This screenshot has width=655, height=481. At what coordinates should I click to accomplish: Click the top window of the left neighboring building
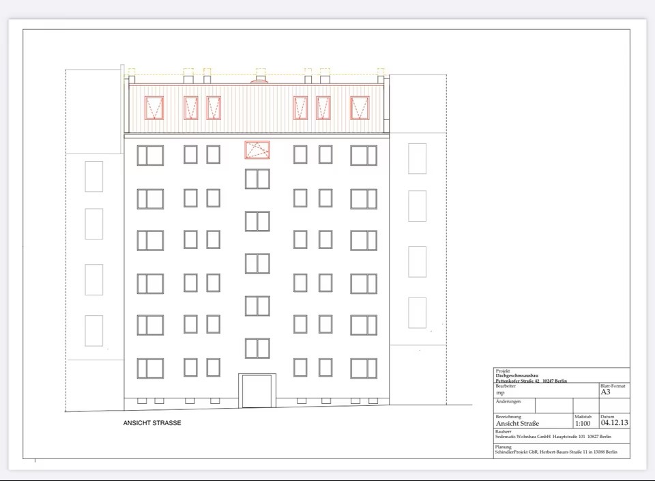click(x=94, y=176)
